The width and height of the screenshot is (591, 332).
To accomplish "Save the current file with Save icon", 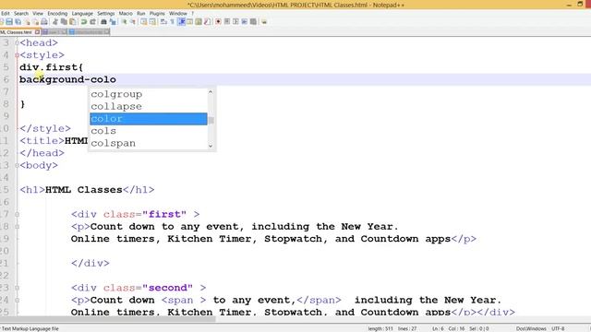I will (x=9, y=22).
